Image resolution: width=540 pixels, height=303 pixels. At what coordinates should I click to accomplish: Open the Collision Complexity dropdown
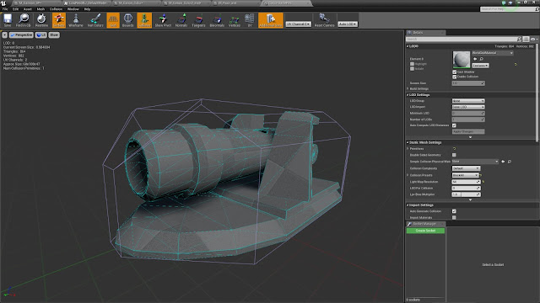pos(466,168)
